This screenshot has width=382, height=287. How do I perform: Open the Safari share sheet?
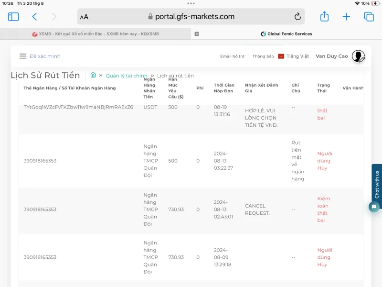pos(324,17)
